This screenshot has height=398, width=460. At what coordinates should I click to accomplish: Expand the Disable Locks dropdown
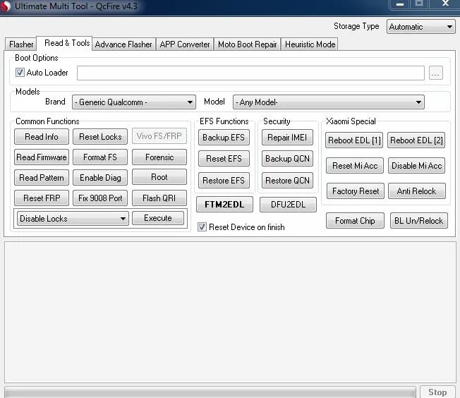[x=73, y=218]
